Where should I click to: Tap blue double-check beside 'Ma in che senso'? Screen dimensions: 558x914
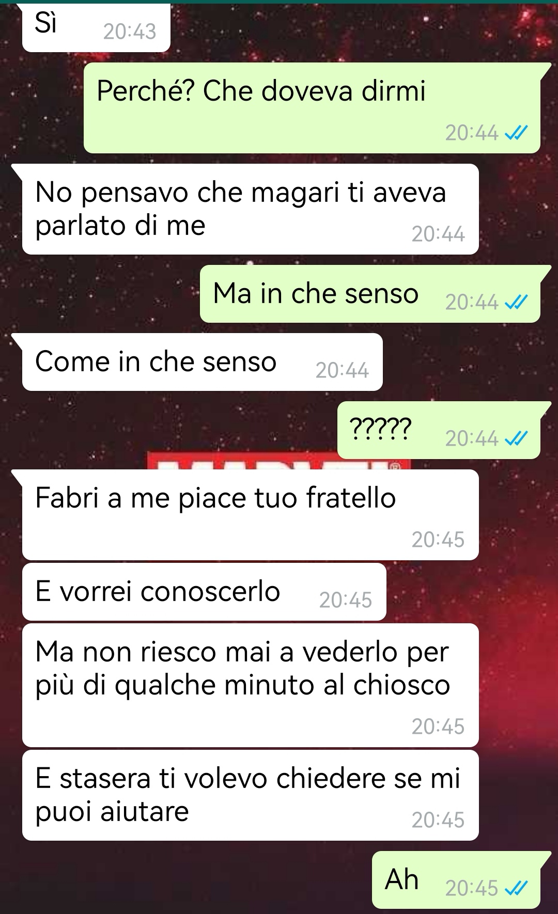tap(516, 303)
